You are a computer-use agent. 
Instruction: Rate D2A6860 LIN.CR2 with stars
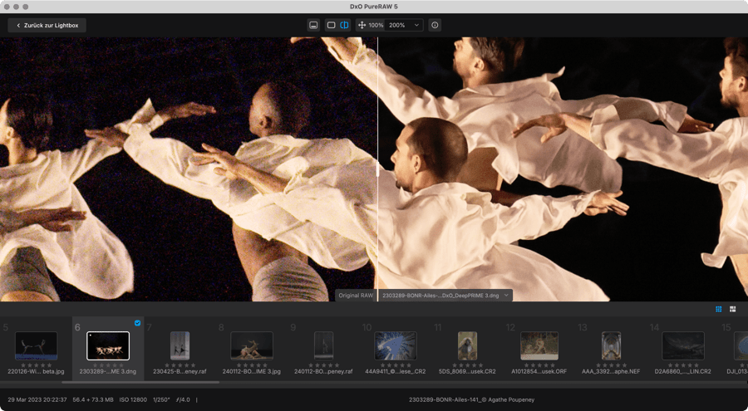683,365
